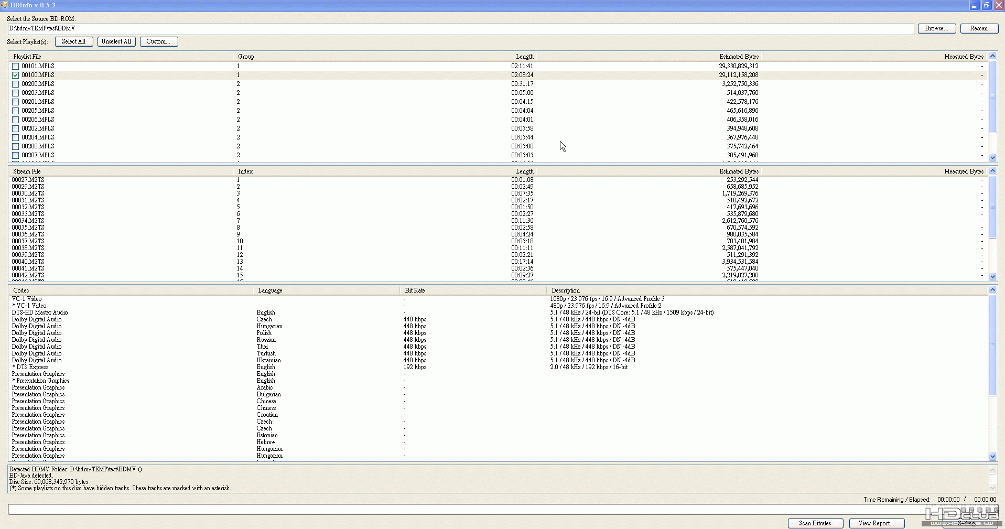This screenshot has height=529, width=1005.
Task: Check the 00201.MPLS playlist checkbox
Action: click(16, 102)
